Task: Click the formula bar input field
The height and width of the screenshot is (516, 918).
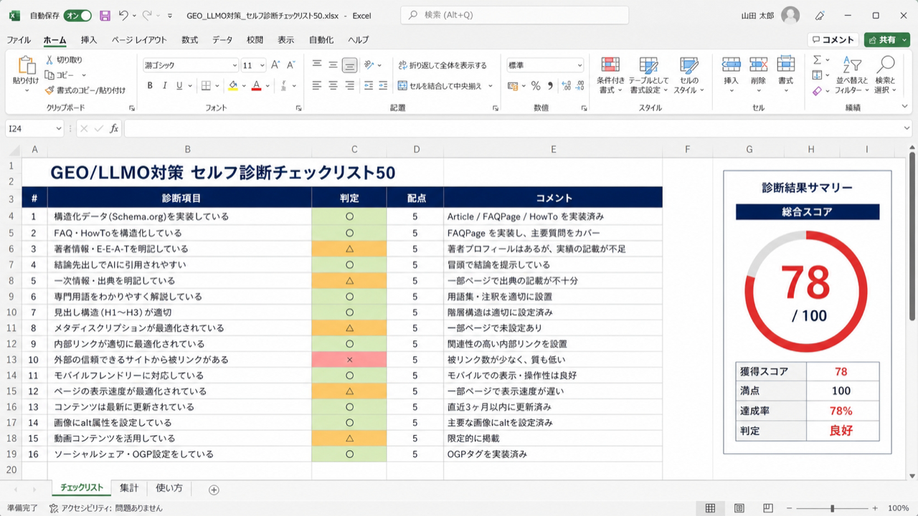Action: 517,129
